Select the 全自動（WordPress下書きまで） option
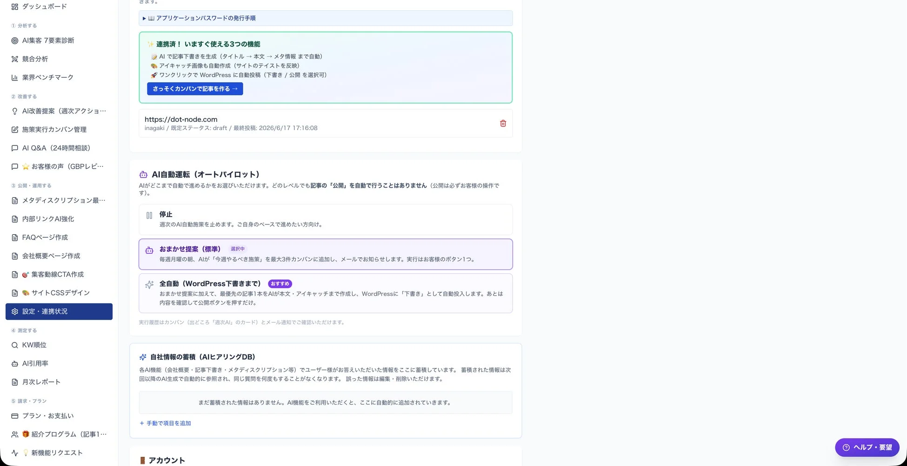Image resolution: width=907 pixels, height=466 pixels. [326, 293]
